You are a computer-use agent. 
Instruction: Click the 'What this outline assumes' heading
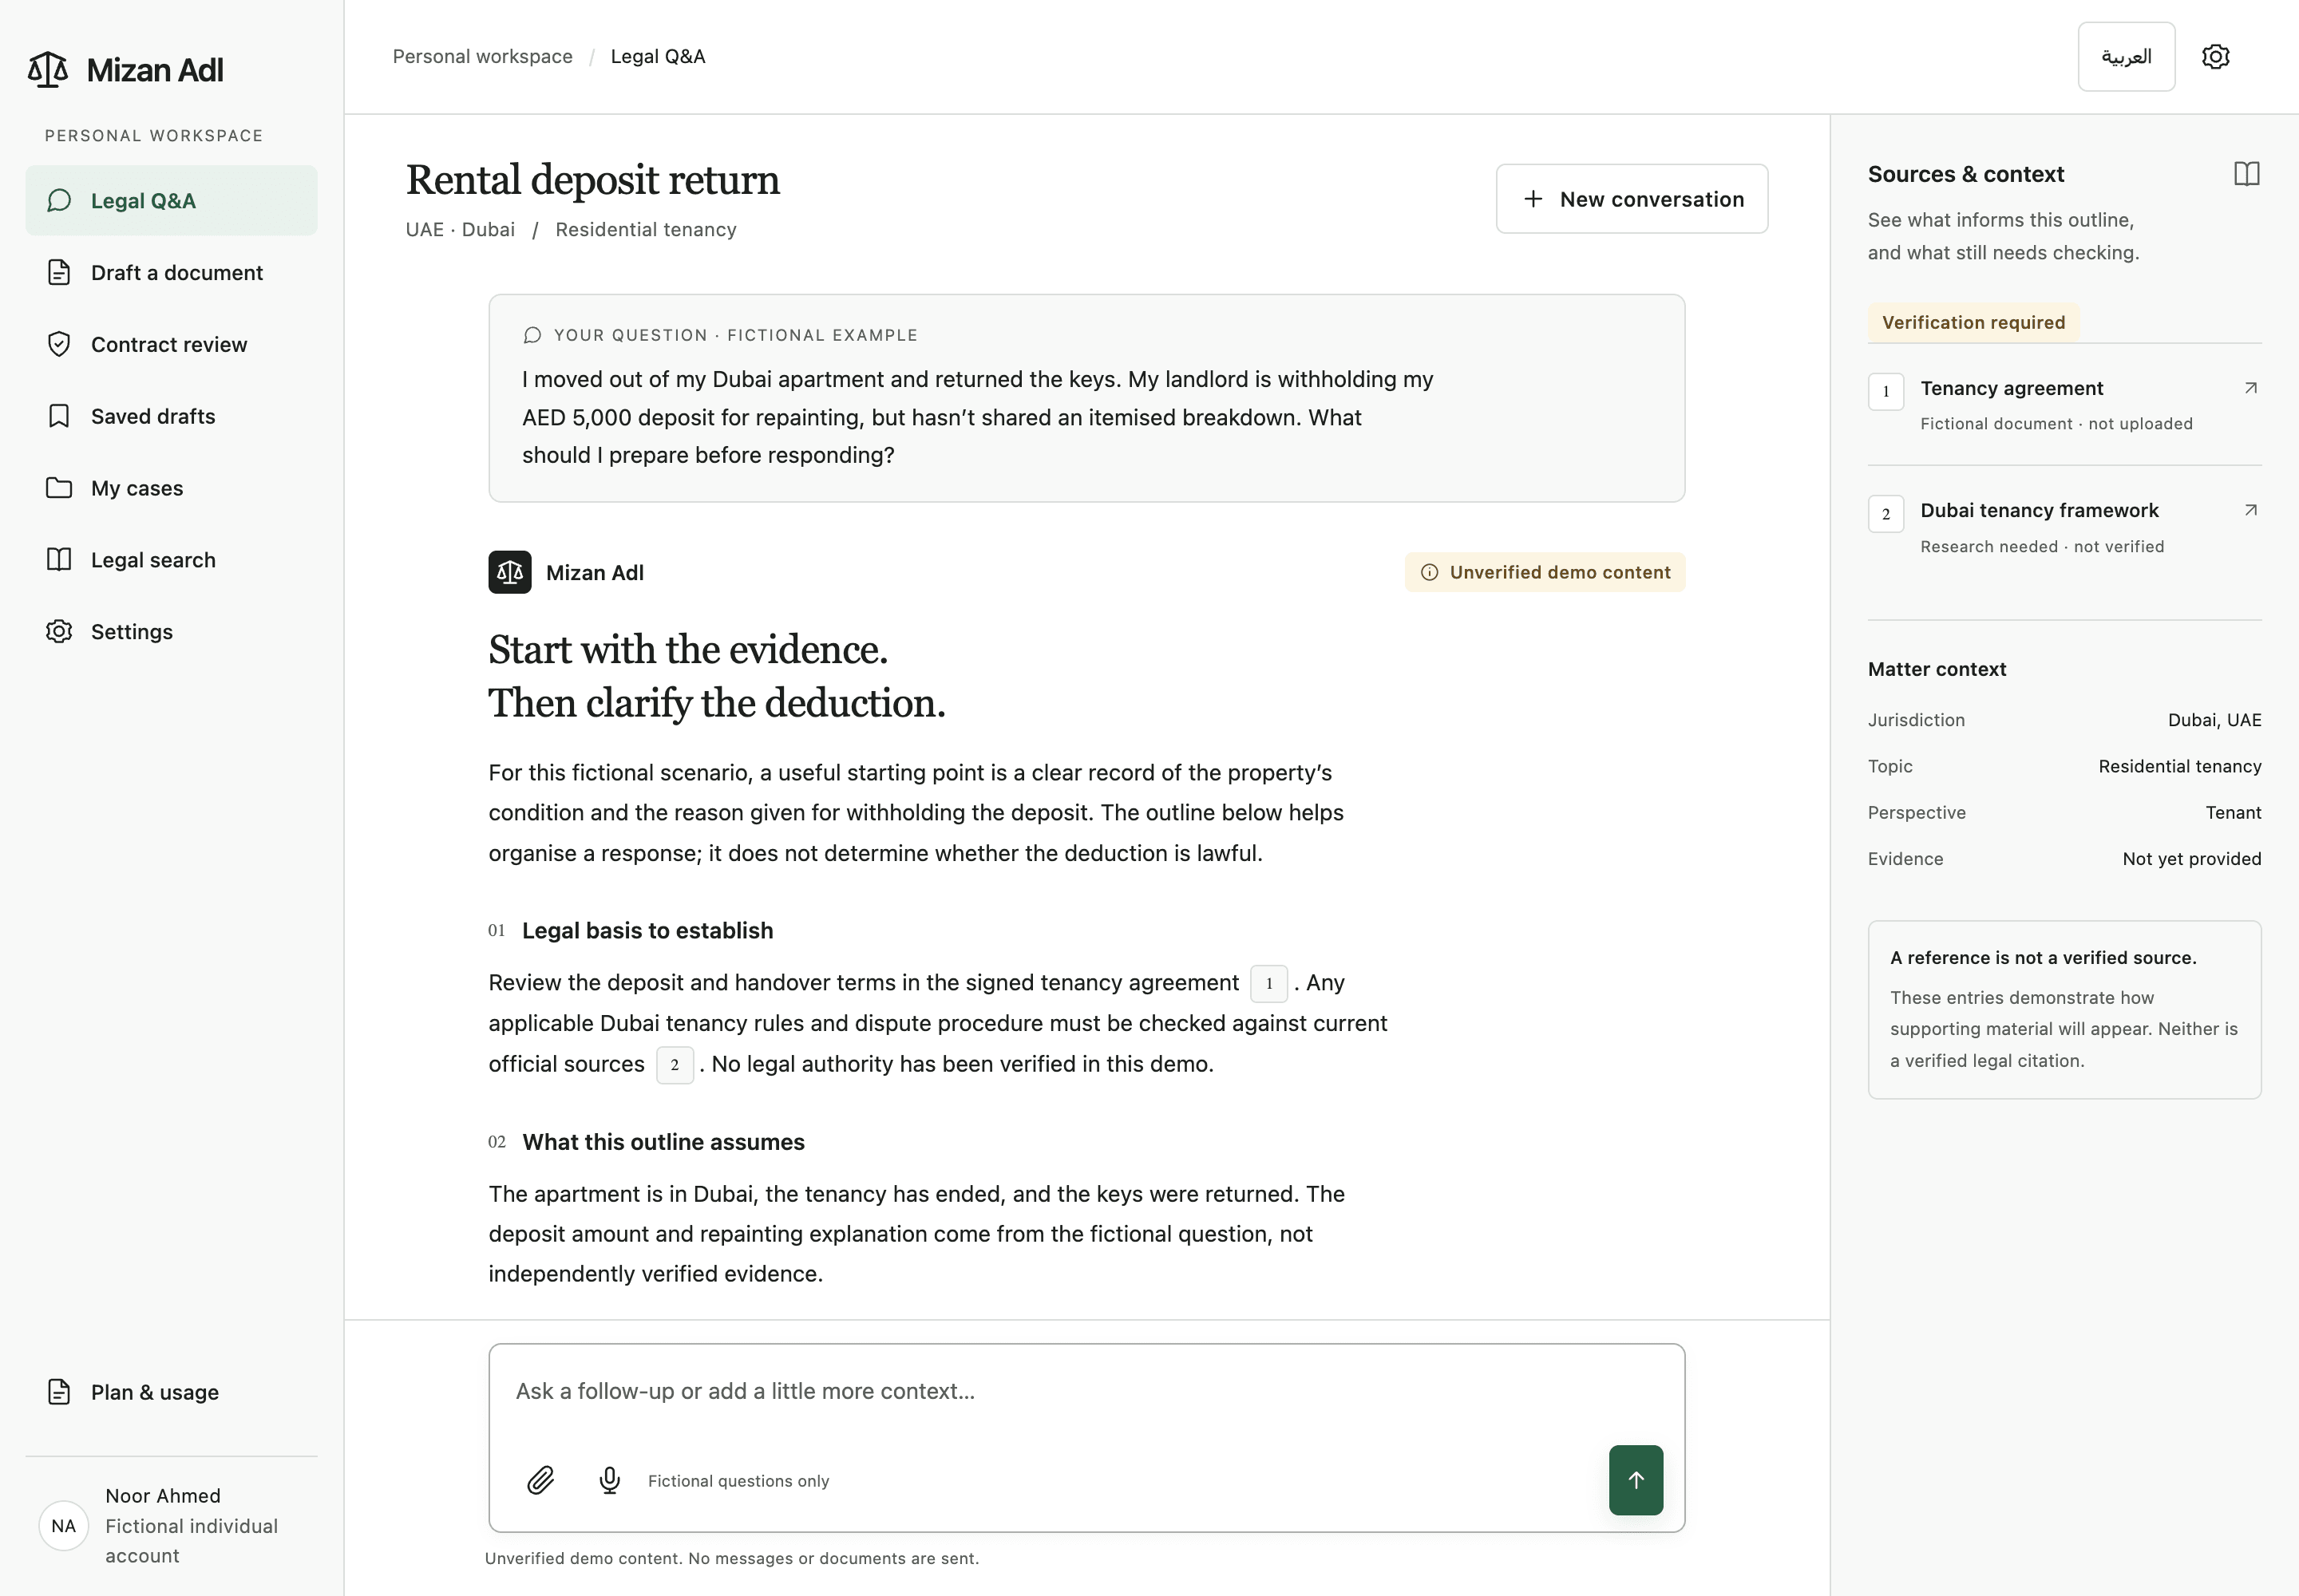[x=663, y=1142]
